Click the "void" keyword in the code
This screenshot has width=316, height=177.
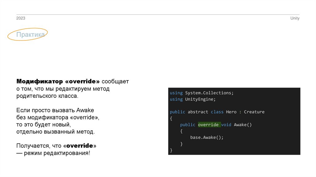point(226,125)
